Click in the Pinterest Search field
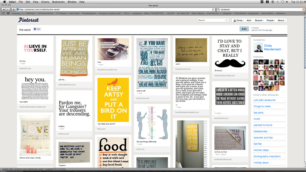The height and width of the screenshot is (172, 306). (211, 20)
